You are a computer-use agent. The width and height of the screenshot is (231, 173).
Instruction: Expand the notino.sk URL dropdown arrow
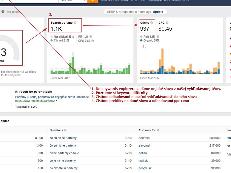click(57, 101)
